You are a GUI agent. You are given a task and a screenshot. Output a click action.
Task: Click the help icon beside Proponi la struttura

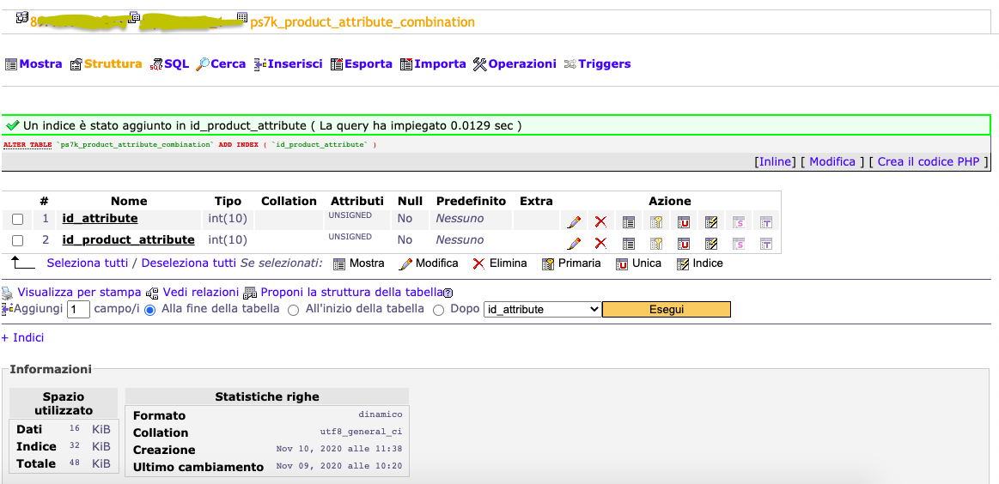point(448,293)
